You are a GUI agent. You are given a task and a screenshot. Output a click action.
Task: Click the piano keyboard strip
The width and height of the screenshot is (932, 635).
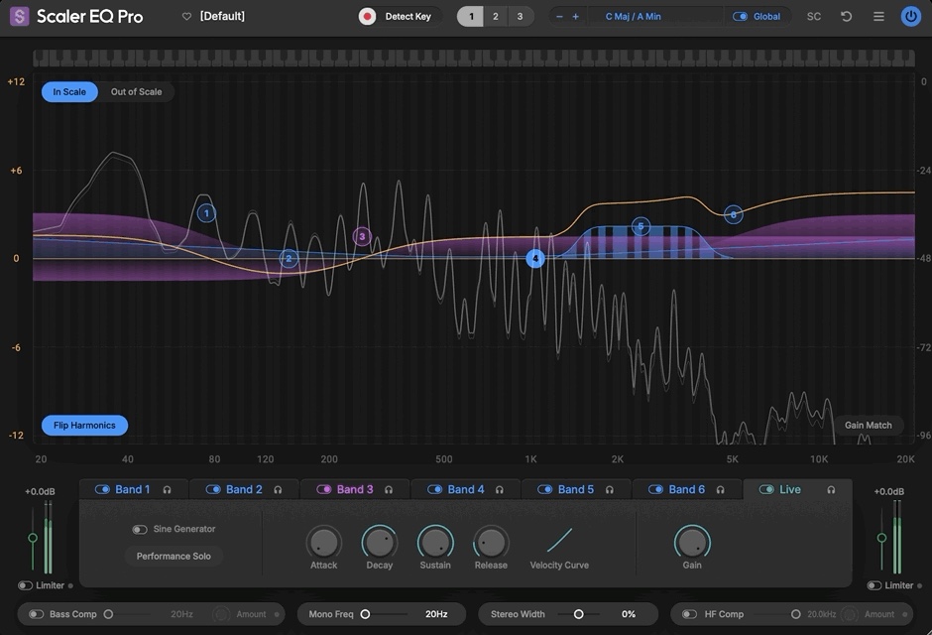pyautogui.click(x=474, y=58)
